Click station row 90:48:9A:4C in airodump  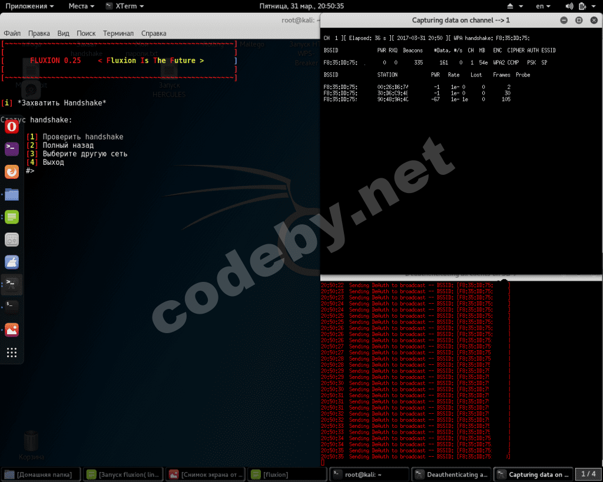coord(418,99)
